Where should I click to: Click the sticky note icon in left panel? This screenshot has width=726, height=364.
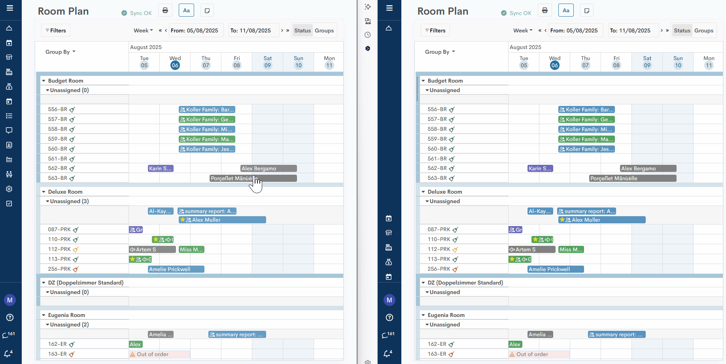[x=207, y=11]
